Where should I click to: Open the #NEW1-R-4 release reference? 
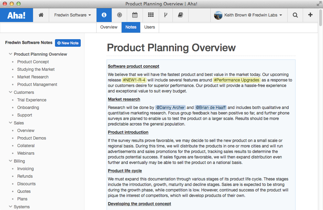coord(134,80)
